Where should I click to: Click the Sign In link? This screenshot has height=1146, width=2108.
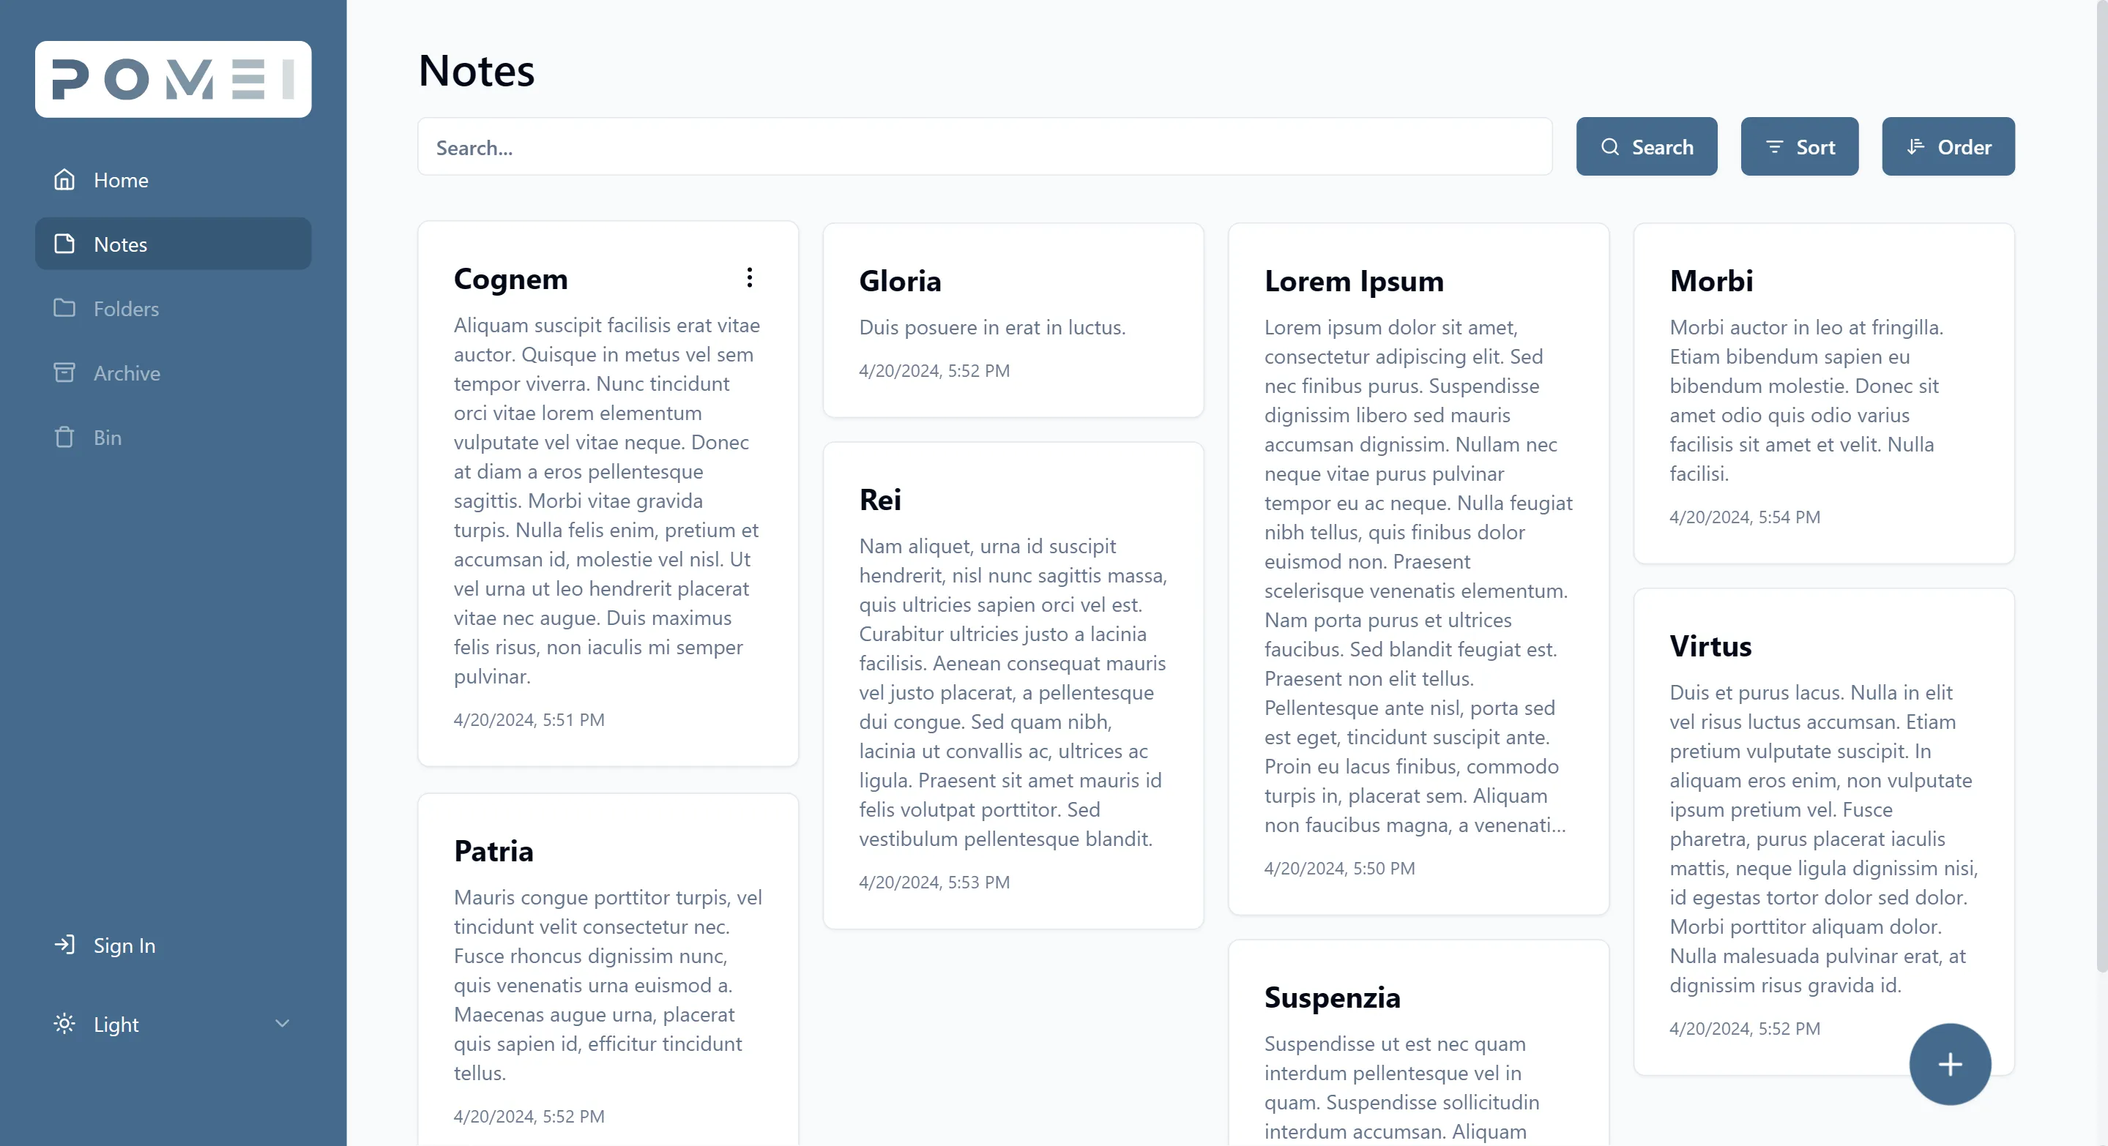[124, 945]
